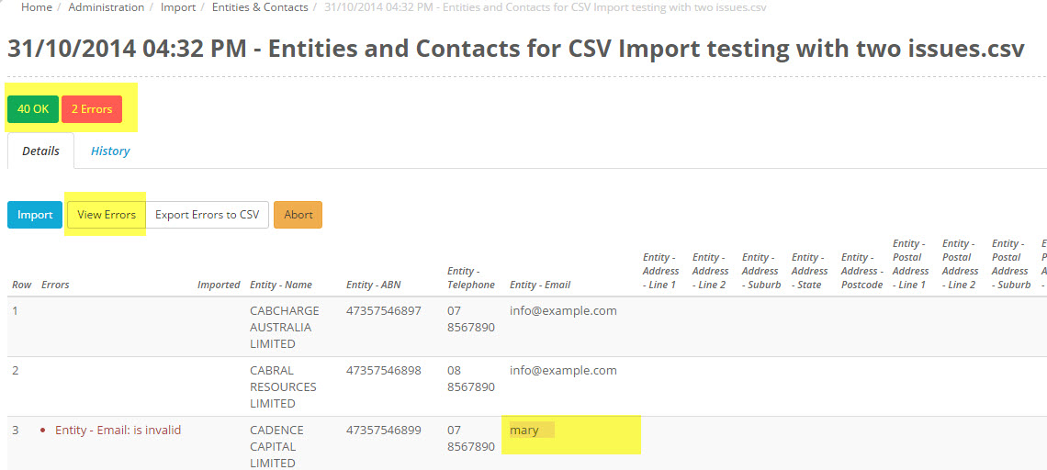Image resolution: width=1047 pixels, height=470 pixels.
Task: Click the Imported column header
Action: (x=219, y=285)
